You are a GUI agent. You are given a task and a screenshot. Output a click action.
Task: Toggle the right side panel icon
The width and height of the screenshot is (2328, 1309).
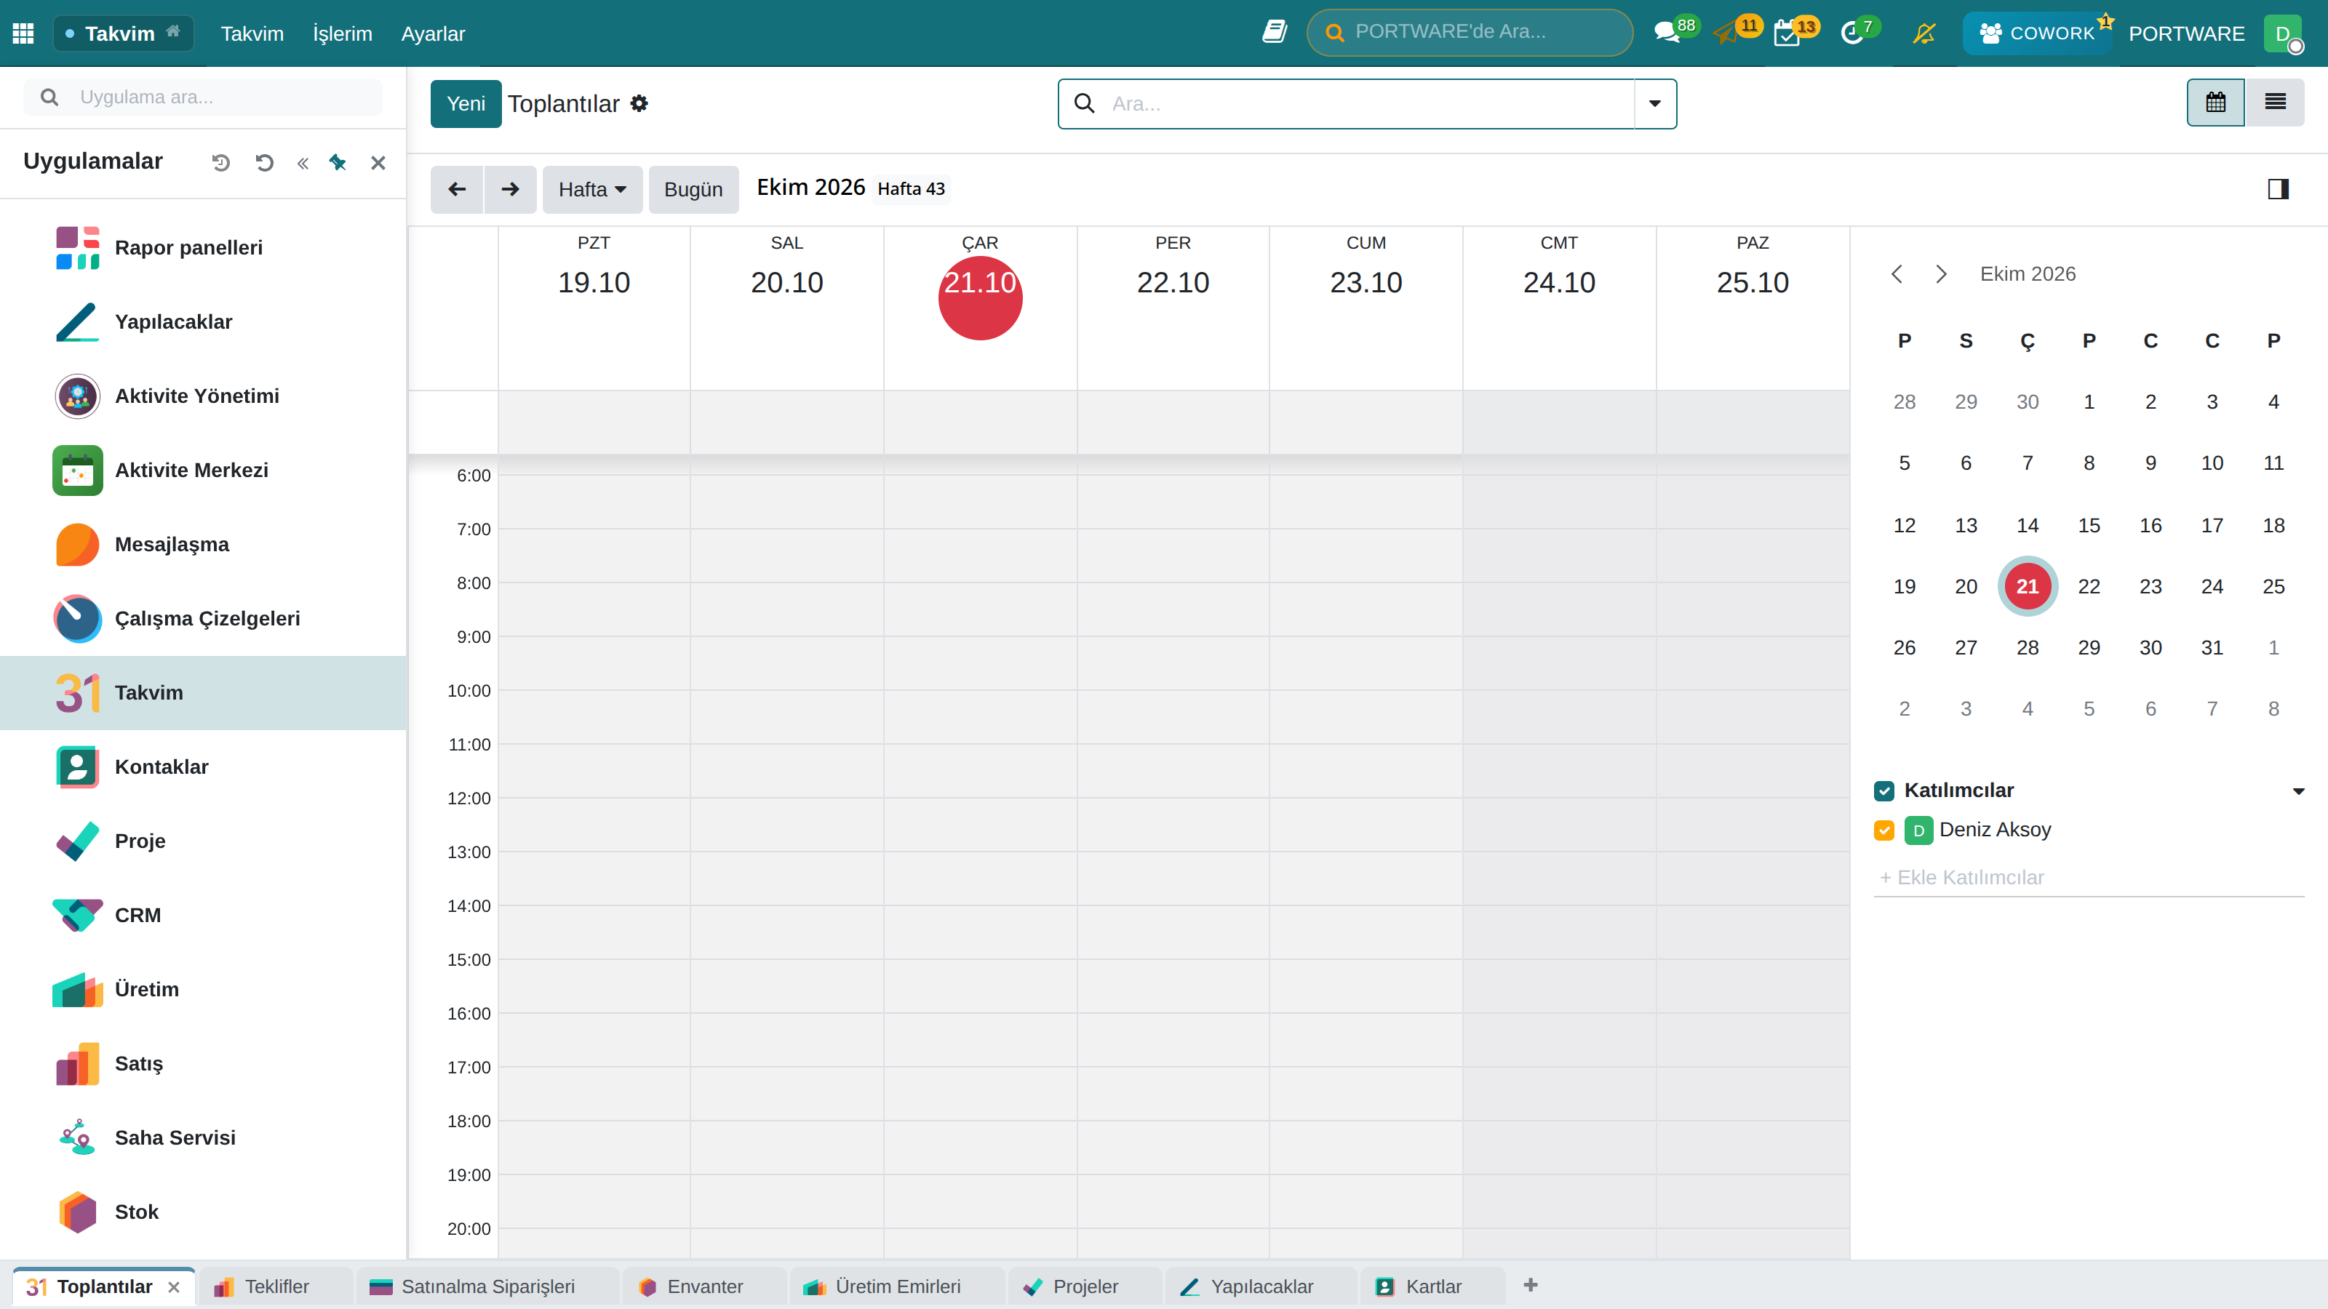(x=2277, y=189)
